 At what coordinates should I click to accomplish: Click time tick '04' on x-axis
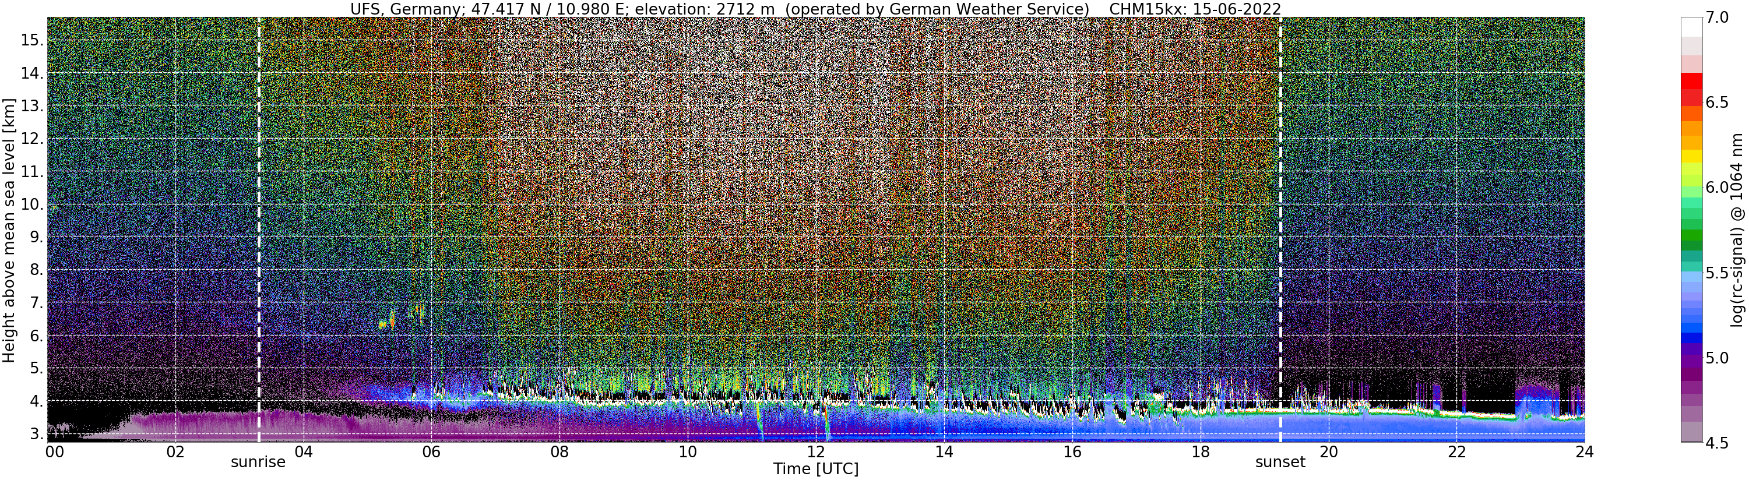(x=304, y=451)
